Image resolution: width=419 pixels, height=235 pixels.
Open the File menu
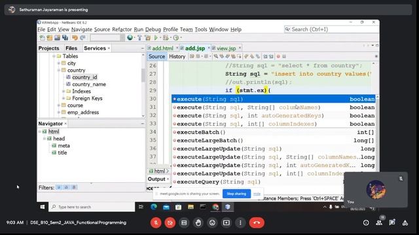coord(41,29)
